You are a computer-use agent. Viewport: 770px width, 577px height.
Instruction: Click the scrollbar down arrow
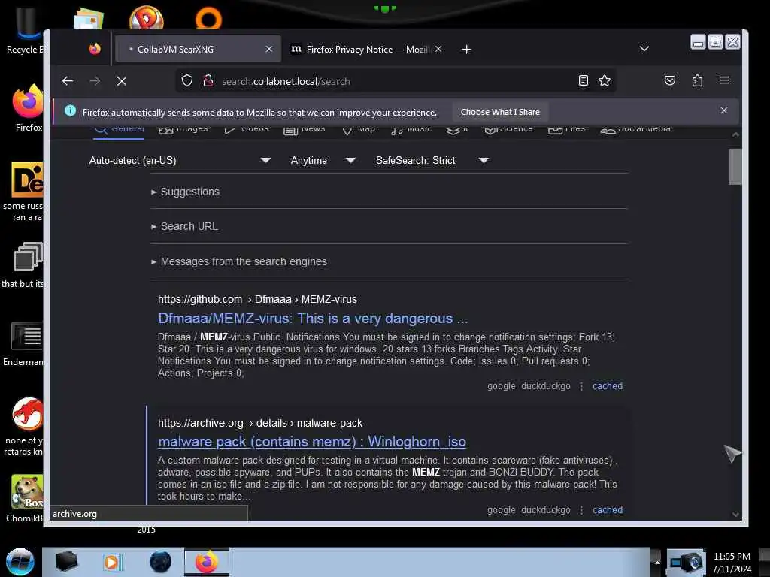coord(735,514)
